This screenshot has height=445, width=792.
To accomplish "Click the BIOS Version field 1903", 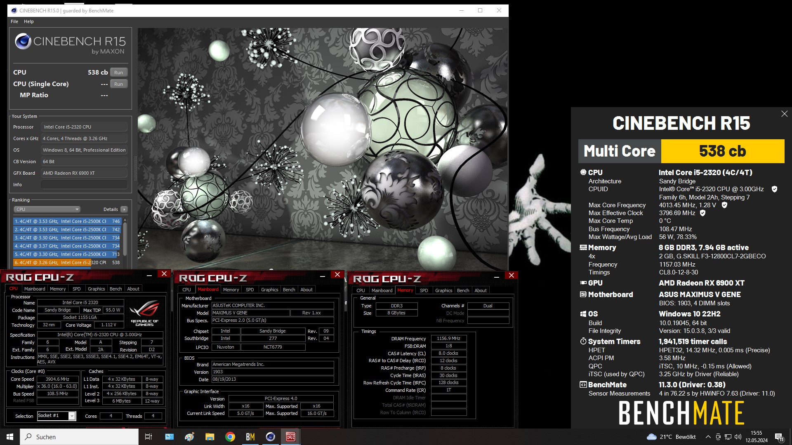I will 273,372.
